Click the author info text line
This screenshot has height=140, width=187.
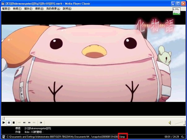tap(34, 132)
